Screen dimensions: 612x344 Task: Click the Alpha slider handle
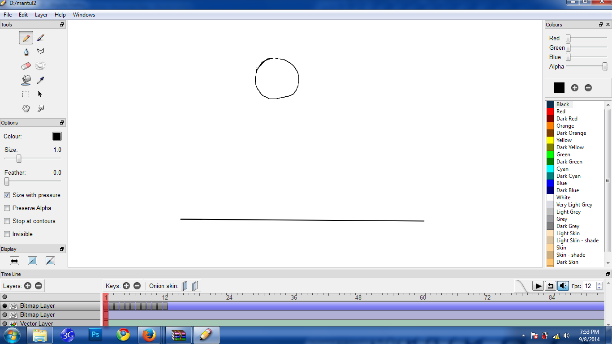(x=605, y=66)
